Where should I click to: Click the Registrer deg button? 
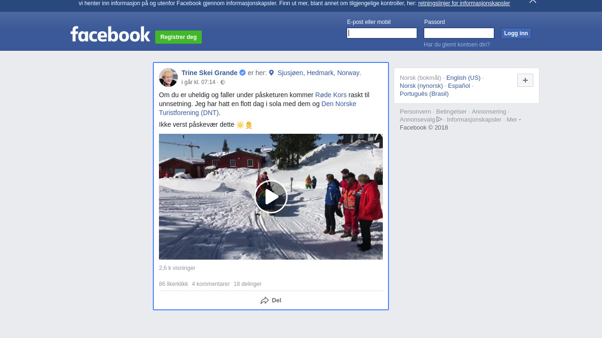178,37
